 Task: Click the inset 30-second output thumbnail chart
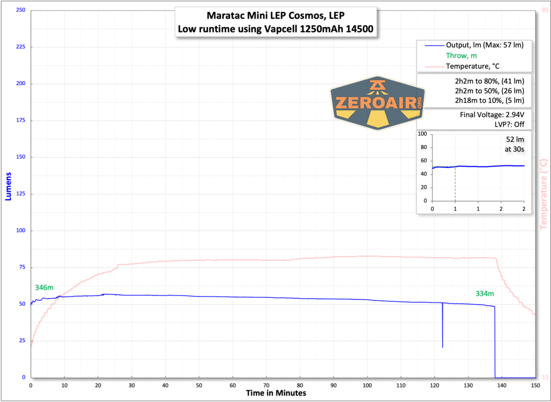pyautogui.click(x=474, y=172)
